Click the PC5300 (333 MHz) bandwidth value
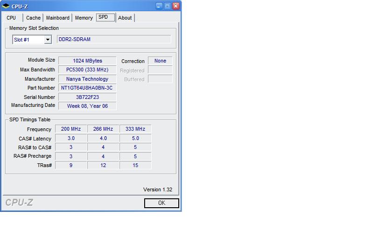The width and height of the screenshot is (392, 245). (x=87, y=70)
